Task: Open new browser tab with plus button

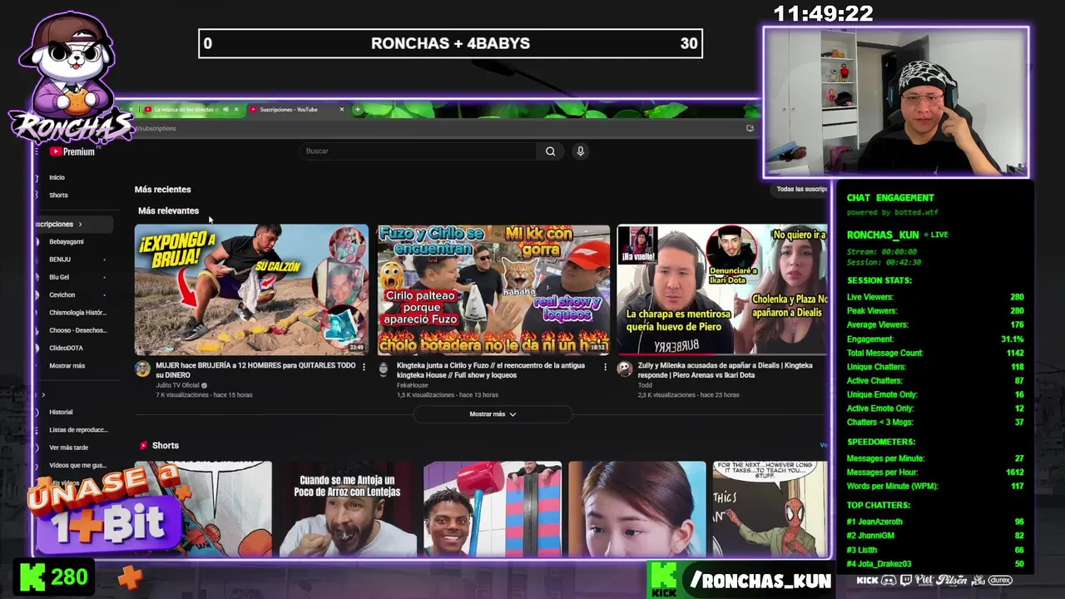Action: (x=357, y=109)
